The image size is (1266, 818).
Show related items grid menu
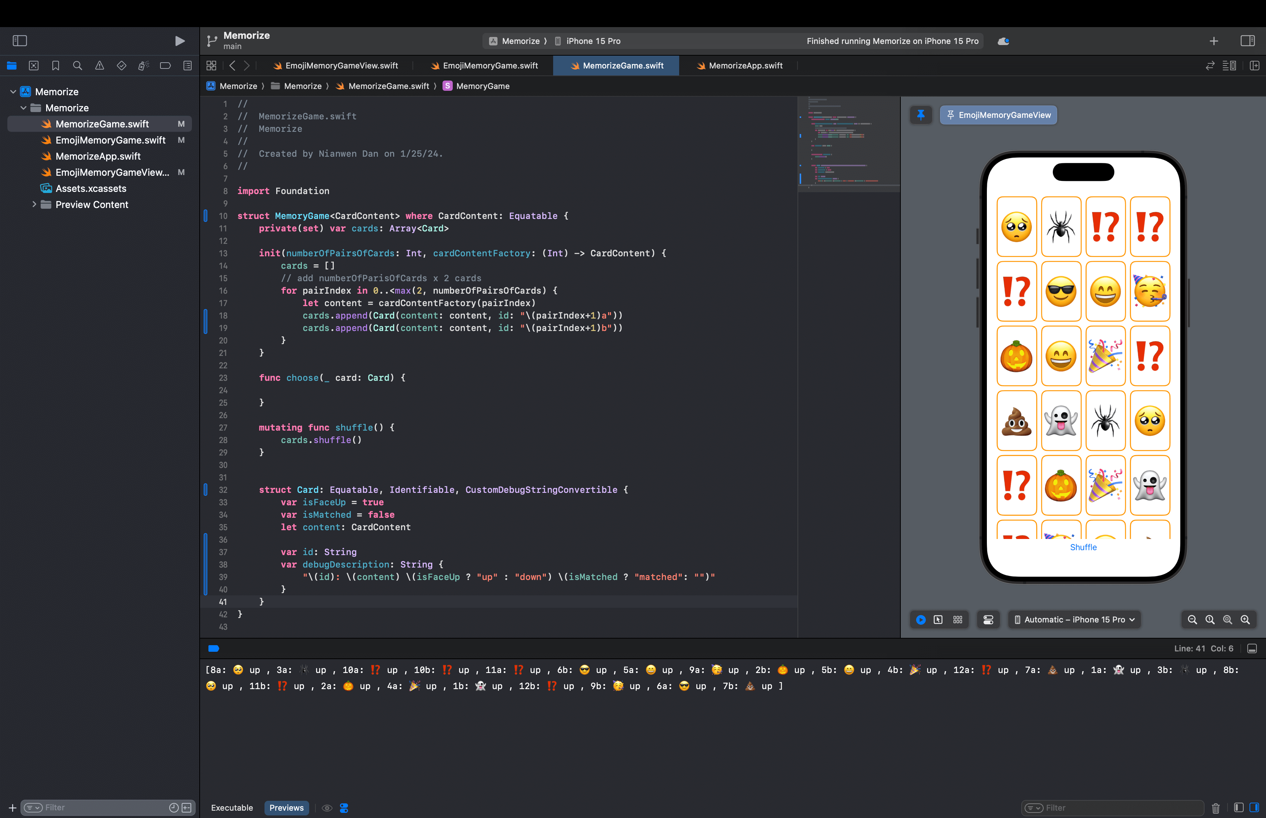pos(211,65)
